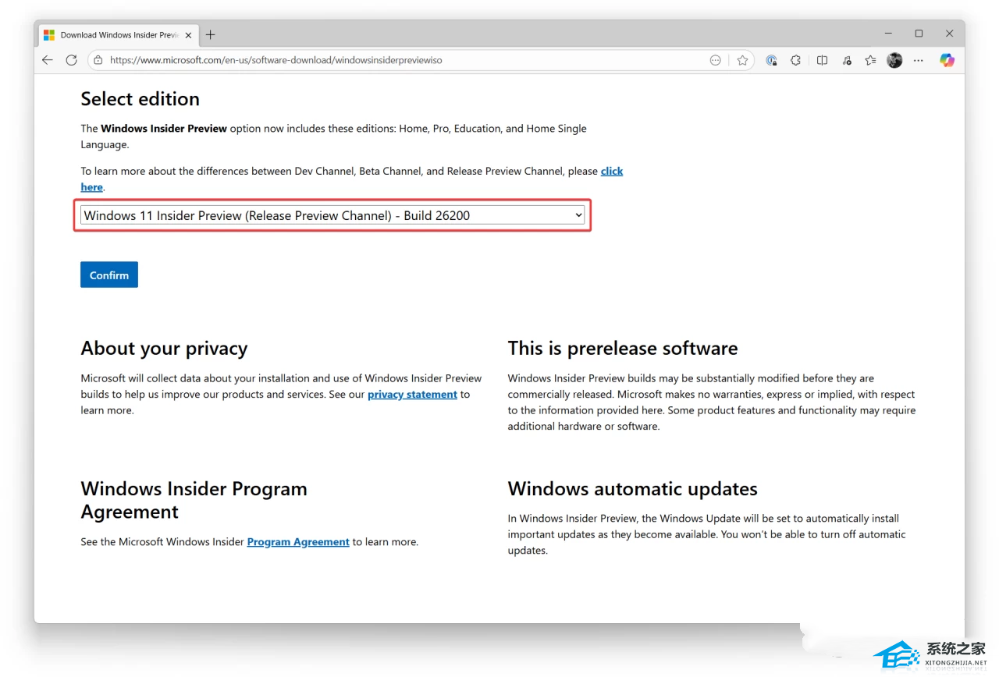
Task: Launch Copilot from the toolbar
Action: point(947,60)
